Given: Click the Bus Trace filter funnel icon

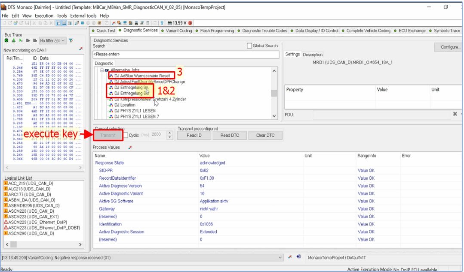Looking at the screenshot, I should point(71,40).
